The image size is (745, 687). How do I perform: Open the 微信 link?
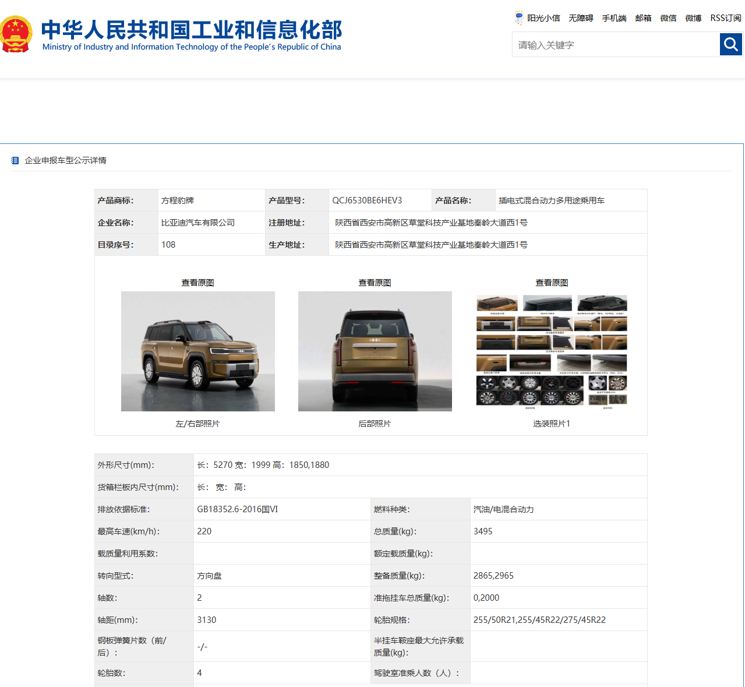pyautogui.click(x=668, y=18)
